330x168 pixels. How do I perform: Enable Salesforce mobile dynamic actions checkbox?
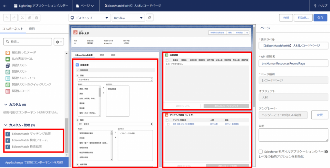pos(261,151)
